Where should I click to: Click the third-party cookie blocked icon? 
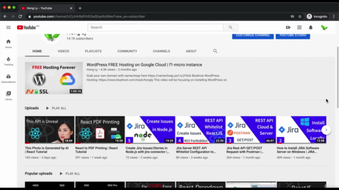coord(292,16)
